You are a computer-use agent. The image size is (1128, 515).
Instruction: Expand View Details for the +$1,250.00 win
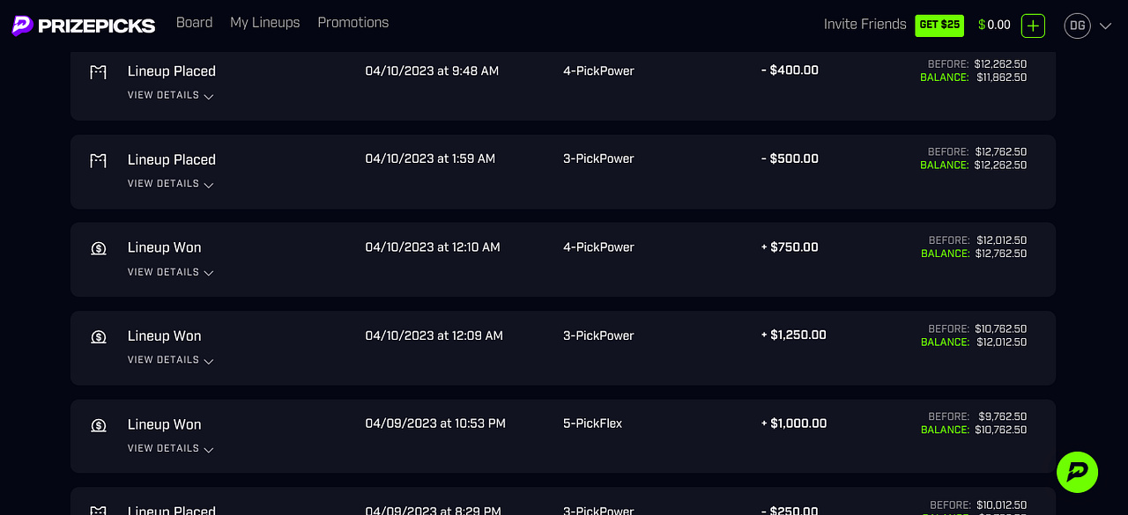(x=170, y=360)
